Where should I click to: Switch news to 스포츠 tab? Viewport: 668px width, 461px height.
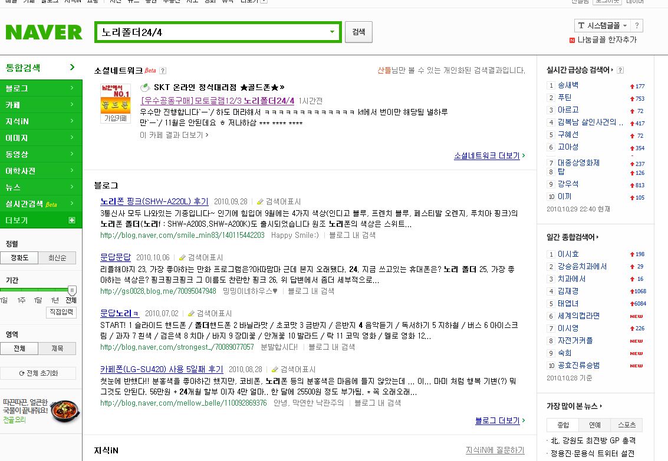tap(626, 425)
